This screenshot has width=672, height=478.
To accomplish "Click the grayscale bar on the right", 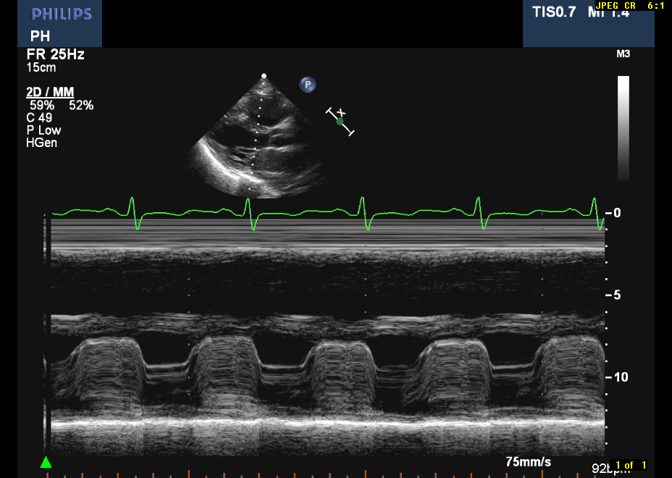I will (x=623, y=127).
